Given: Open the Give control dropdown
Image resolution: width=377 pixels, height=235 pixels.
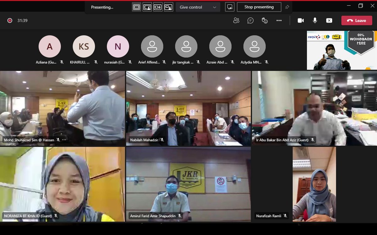Looking at the screenshot, I should (x=198, y=7).
